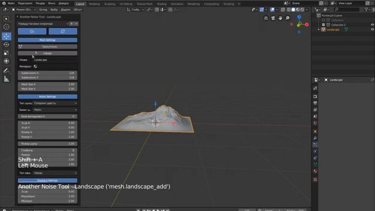This screenshot has height=211, width=375.
Task: Open the noise type dropdown
Action: pyautogui.click(x=55, y=103)
